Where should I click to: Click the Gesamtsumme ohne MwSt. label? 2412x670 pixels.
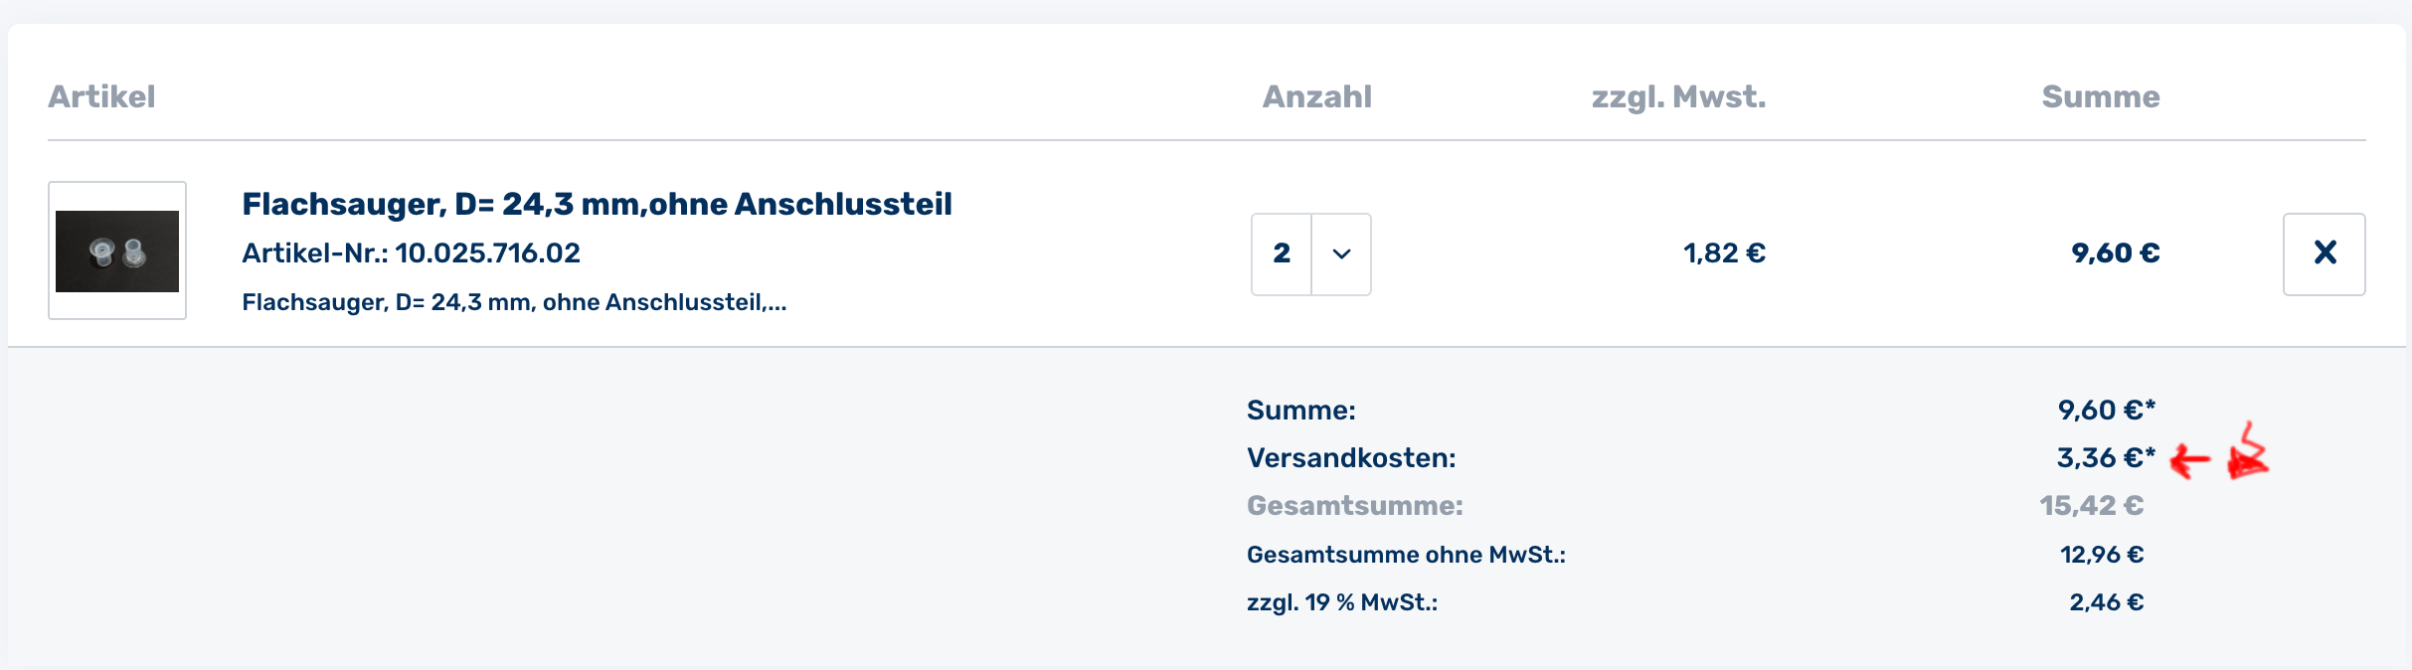(1406, 555)
